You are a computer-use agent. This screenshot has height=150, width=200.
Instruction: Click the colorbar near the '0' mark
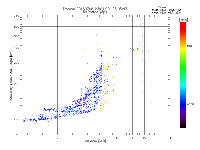click(183, 75)
